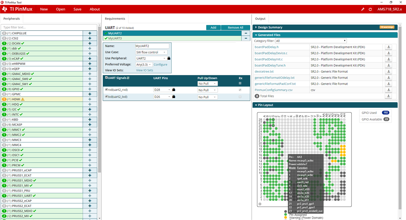Screen dimensions: 406x220
Task: Select the Requirements tab
Action: point(115,19)
